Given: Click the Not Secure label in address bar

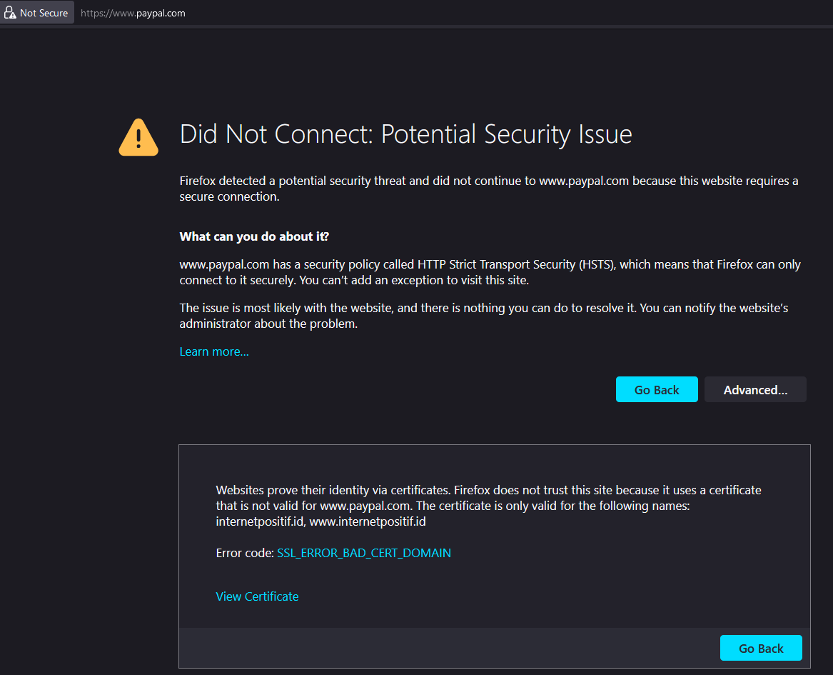Looking at the screenshot, I should pyautogui.click(x=44, y=14).
